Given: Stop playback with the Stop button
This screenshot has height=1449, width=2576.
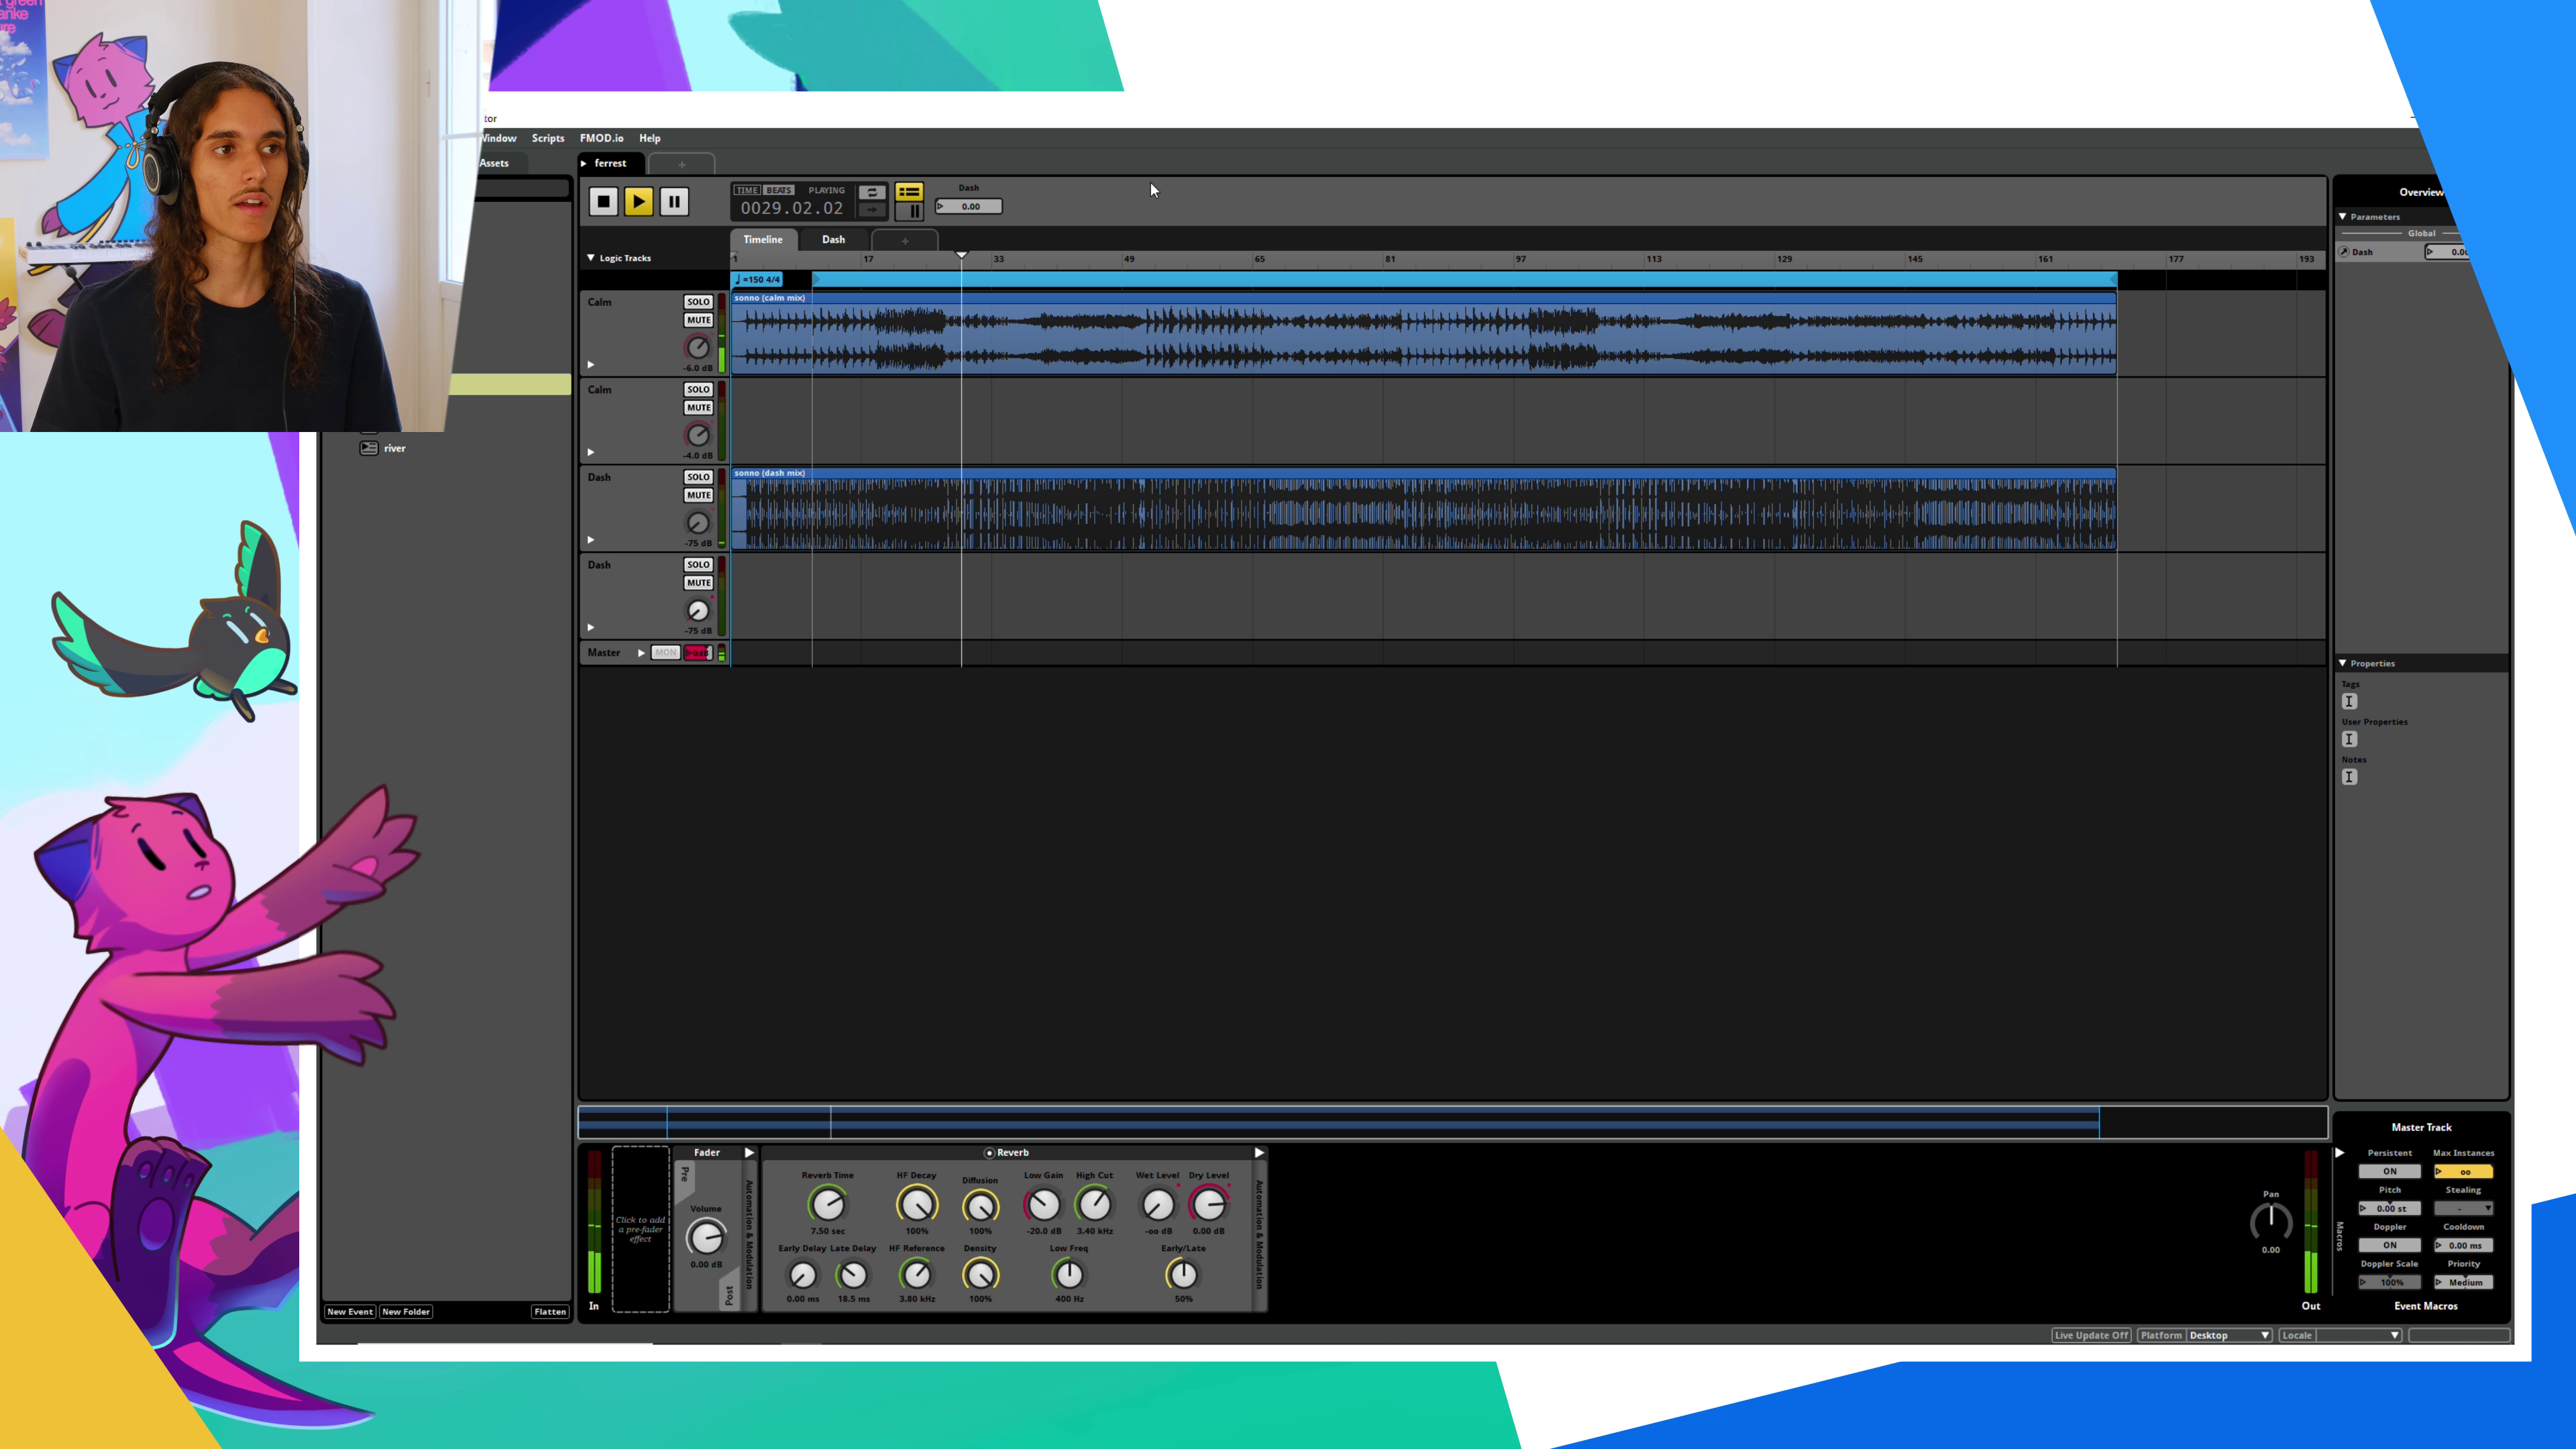Looking at the screenshot, I should point(603,202).
